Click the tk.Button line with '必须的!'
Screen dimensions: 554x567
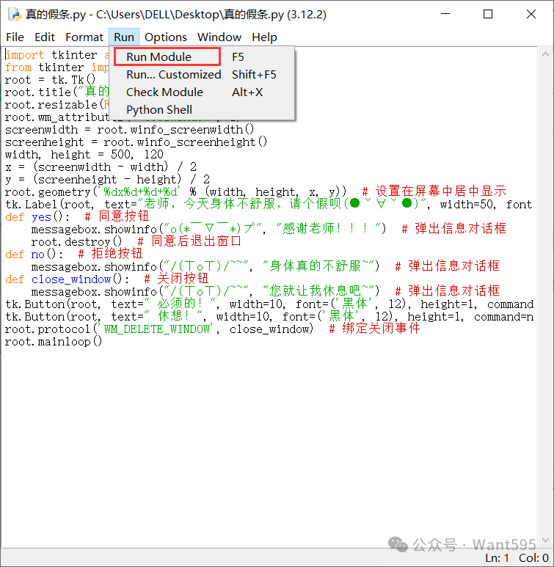pos(269,304)
